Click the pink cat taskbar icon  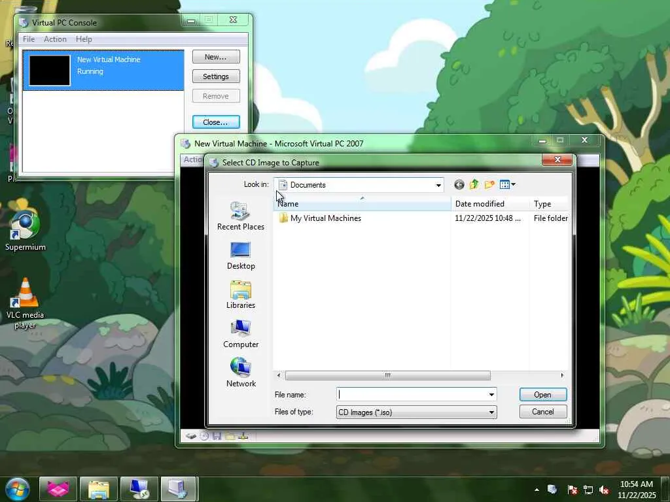pyautogui.click(x=58, y=489)
